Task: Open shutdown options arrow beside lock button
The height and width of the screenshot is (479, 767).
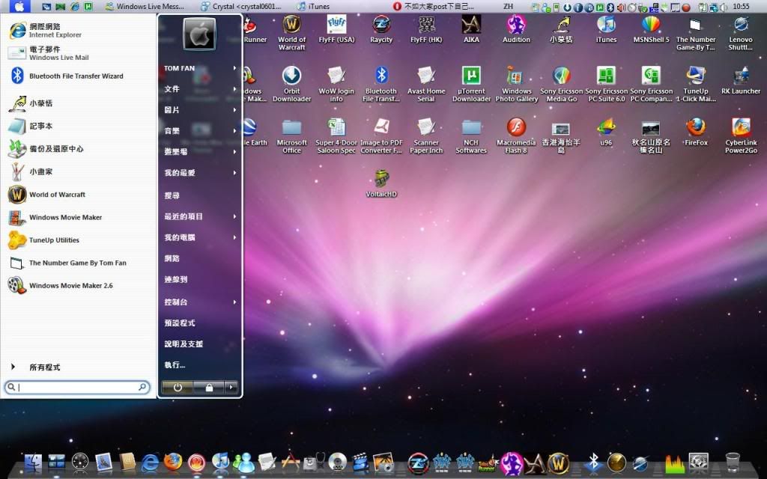Action: pos(231,388)
